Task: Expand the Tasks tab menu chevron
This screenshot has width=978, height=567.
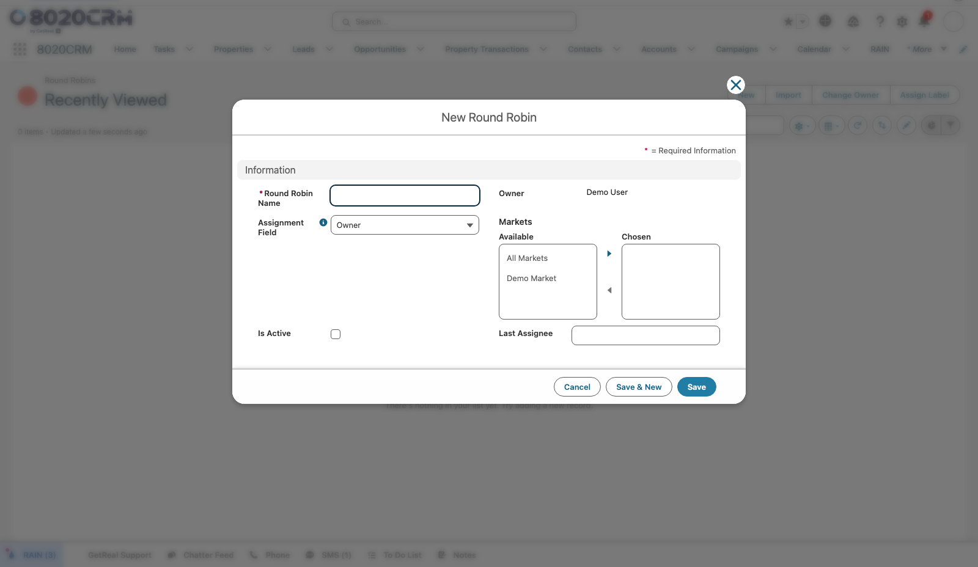Action: click(189, 49)
